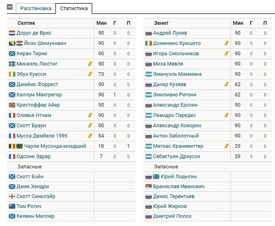Click yellow card icon for Матиас Краневиттер

pos(226,146)
